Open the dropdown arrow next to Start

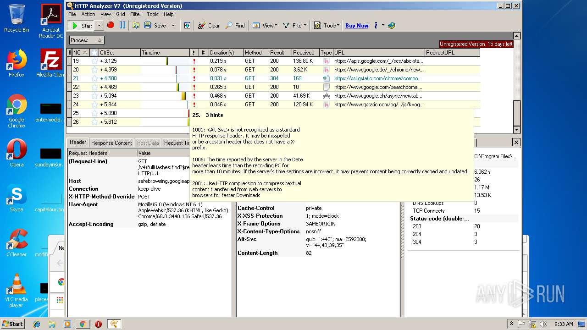[x=99, y=26]
